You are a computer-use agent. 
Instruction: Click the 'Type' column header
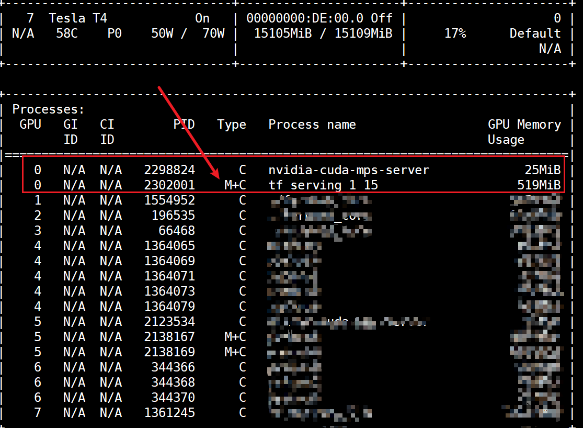tap(232, 125)
